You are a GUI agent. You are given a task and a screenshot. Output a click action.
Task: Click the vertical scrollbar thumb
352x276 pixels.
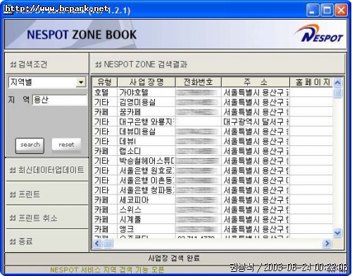[338, 93]
